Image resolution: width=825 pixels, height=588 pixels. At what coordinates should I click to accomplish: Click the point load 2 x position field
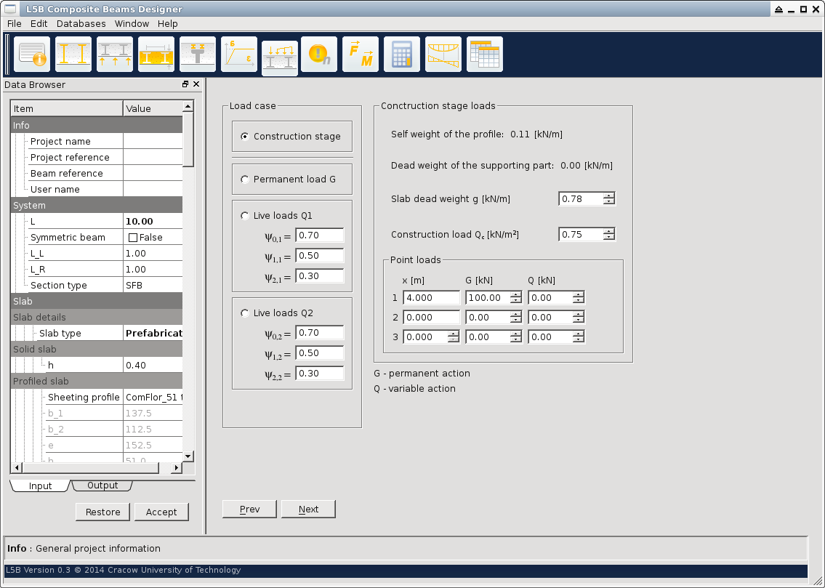click(x=430, y=318)
